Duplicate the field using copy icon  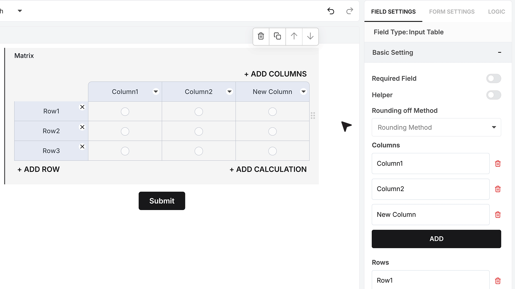pyautogui.click(x=277, y=36)
